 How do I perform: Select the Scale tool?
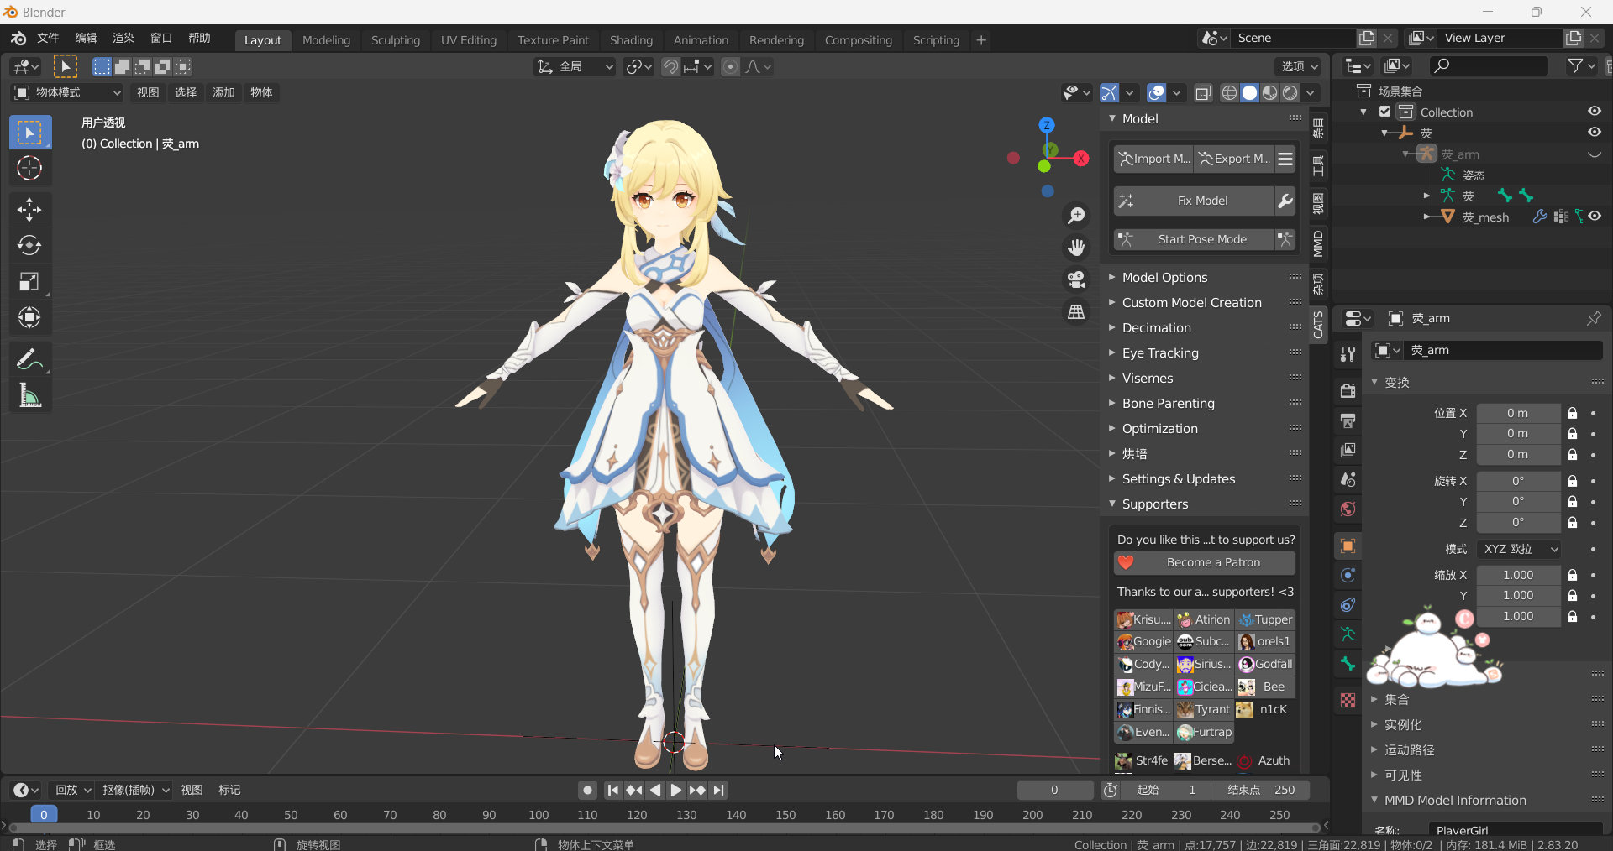(x=30, y=282)
